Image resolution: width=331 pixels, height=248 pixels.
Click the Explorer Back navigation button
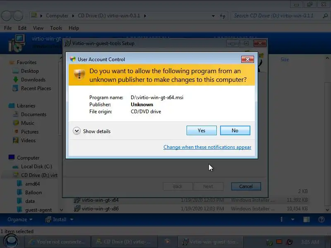pyautogui.click(x=6, y=16)
